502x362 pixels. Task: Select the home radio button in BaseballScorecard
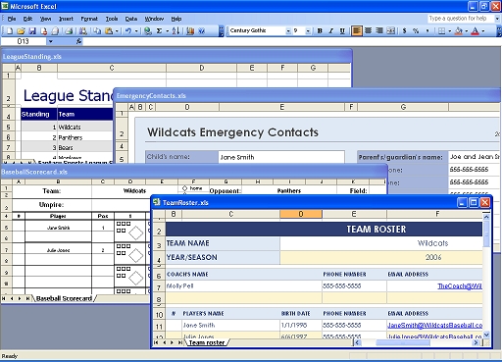tap(184, 188)
